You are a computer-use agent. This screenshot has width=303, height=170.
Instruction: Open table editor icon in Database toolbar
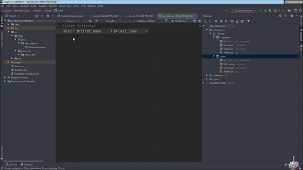(232, 21)
